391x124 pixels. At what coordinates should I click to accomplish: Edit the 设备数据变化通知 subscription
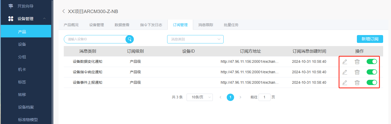(x=345, y=62)
